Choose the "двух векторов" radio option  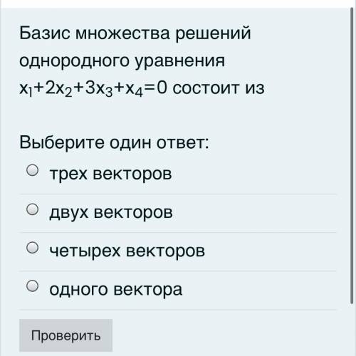(32, 209)
